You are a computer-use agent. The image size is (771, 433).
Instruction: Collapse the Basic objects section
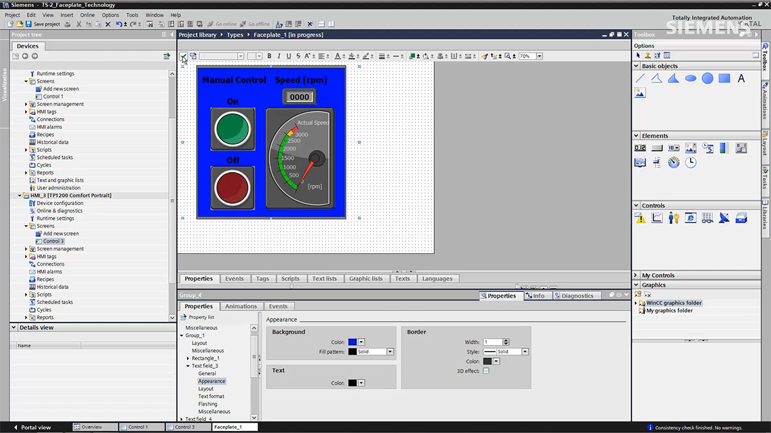[x=637, y=66]
